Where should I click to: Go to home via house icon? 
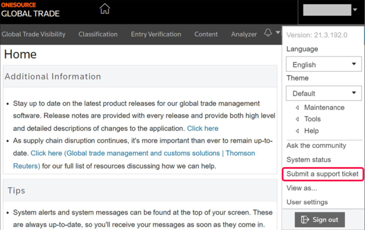tap(105, 9)
